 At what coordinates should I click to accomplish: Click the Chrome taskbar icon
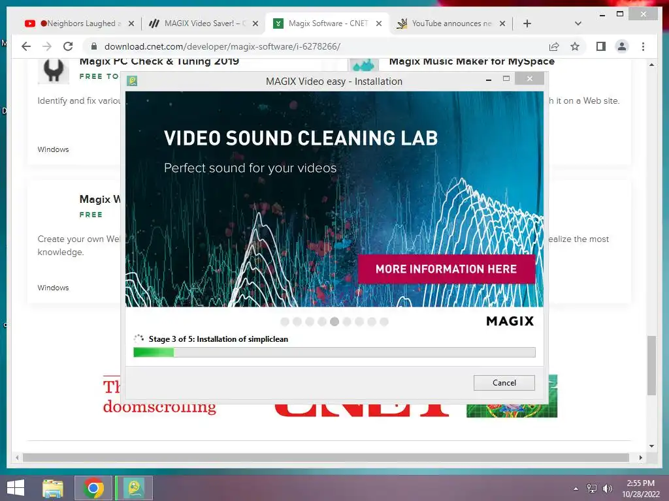pyautogui.click(x=93, y=488)
